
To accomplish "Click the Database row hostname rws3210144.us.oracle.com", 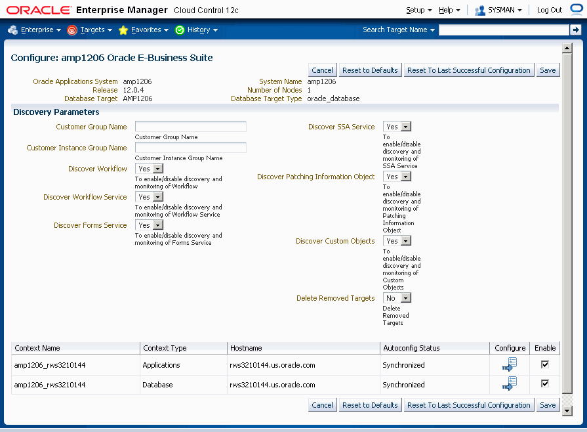I will pyautogui.click(x=273, y=385).
